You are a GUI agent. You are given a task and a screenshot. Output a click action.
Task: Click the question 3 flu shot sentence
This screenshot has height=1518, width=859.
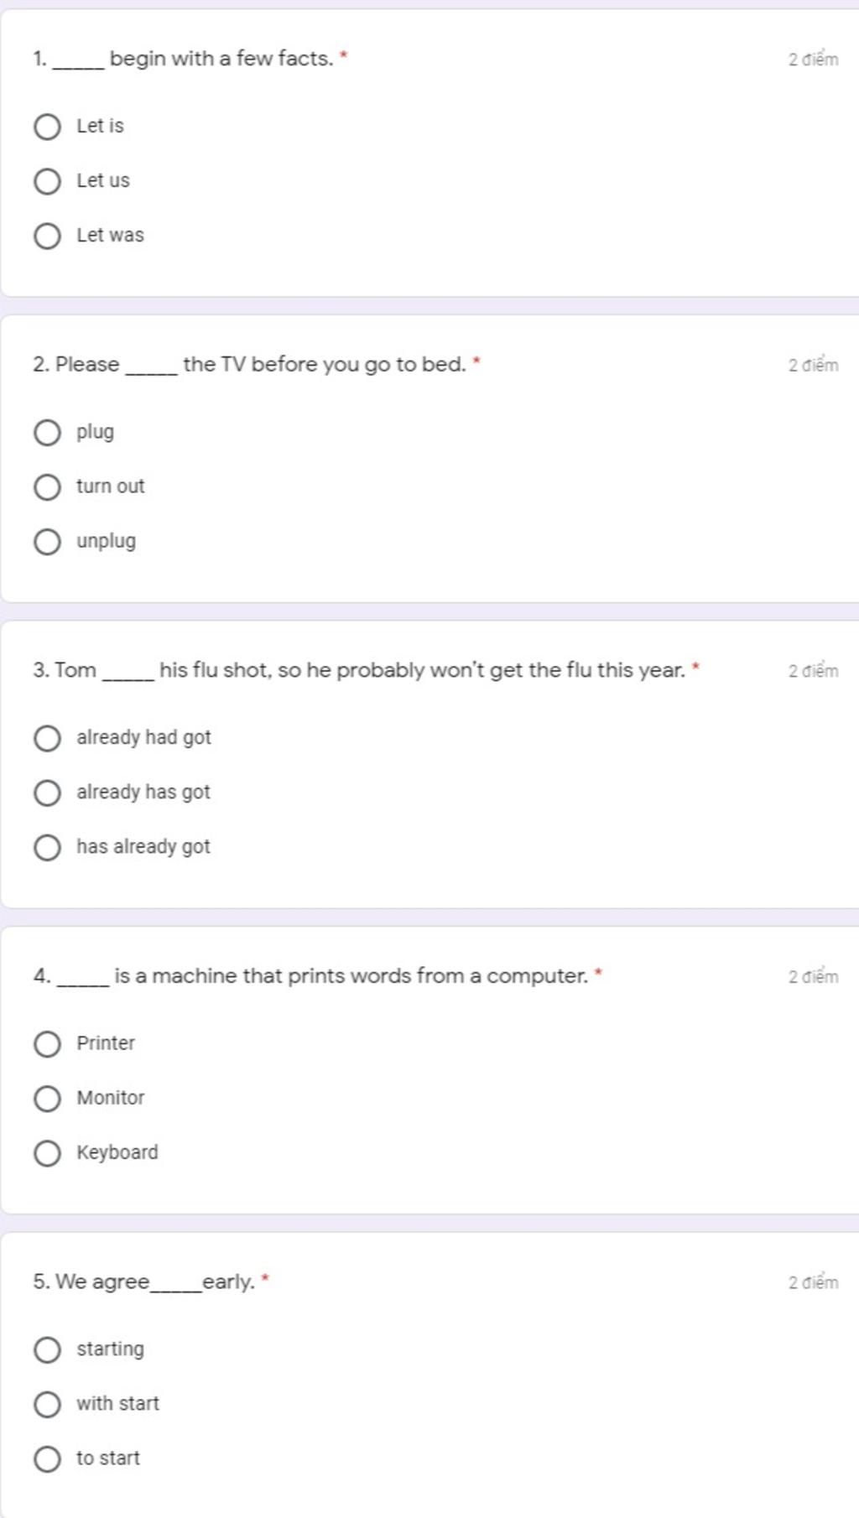click(x=421, y=670)
